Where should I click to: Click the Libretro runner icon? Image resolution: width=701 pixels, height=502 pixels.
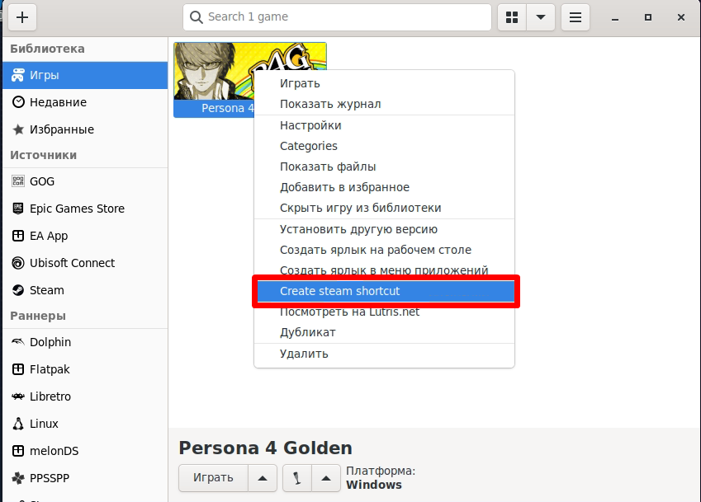(x=18, y=396)
